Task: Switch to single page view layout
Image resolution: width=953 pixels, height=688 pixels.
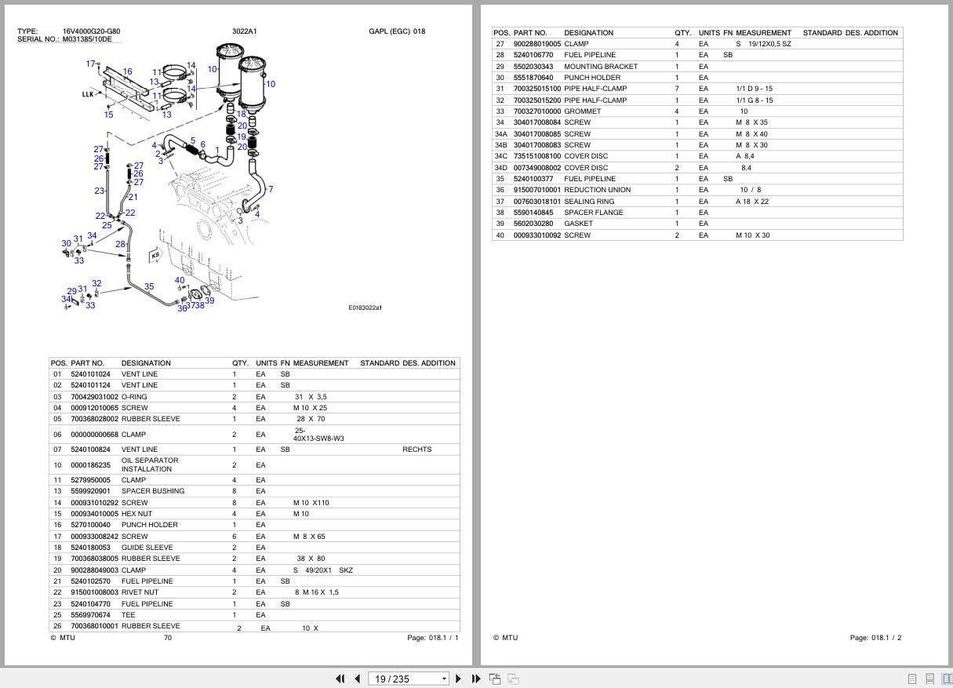Action: tap(912, 679)
